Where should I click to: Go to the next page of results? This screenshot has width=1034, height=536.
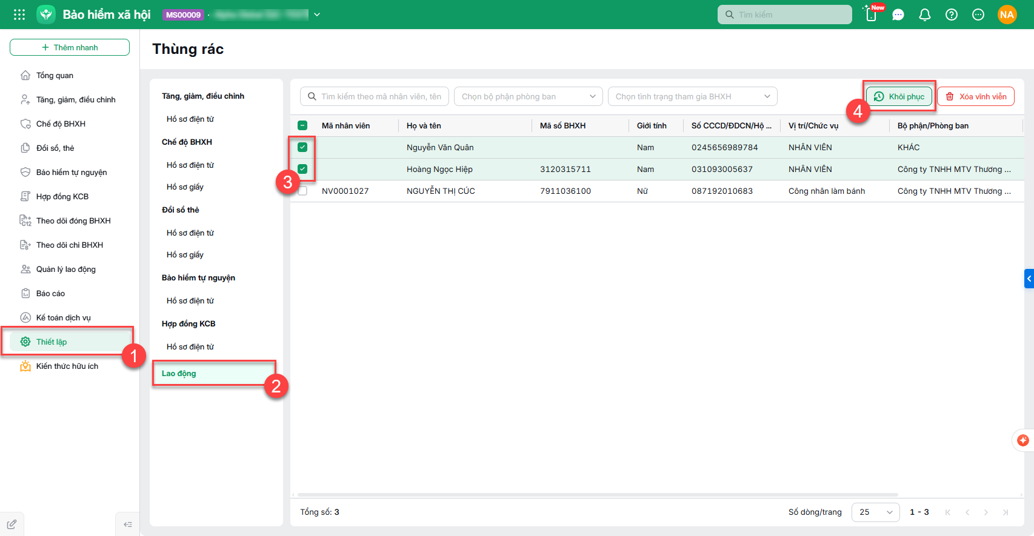[x=986, y=512]
